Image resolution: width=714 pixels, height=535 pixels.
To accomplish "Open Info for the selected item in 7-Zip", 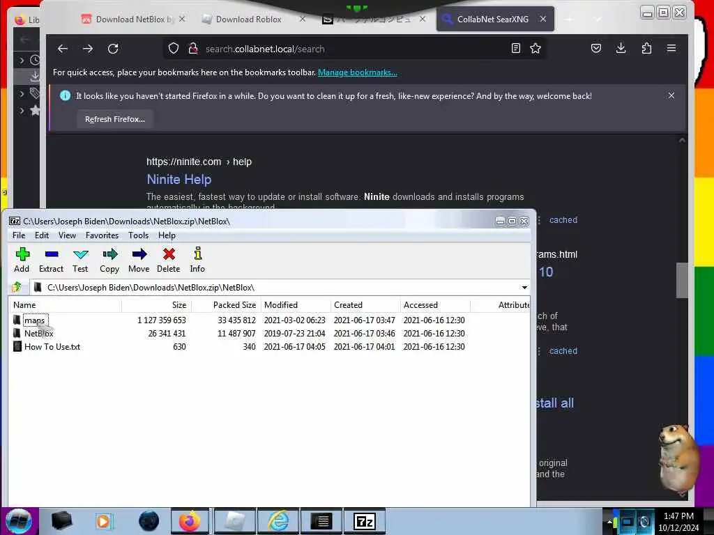I will [197, 260].
